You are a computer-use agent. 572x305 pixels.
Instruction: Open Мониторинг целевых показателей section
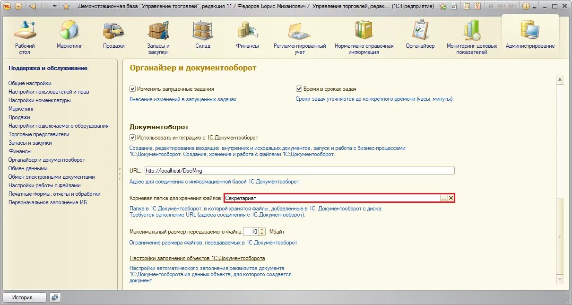click(472, 37)
